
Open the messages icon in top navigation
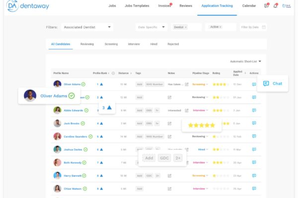tap(266, 5)
